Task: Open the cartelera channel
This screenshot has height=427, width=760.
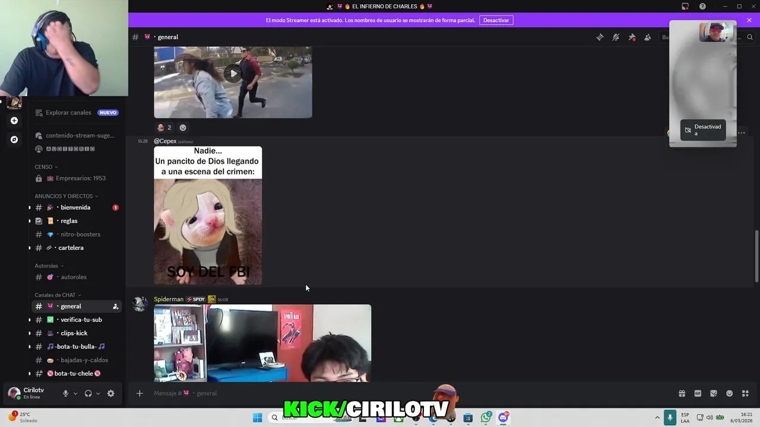Action: click(x=77, y=248)
